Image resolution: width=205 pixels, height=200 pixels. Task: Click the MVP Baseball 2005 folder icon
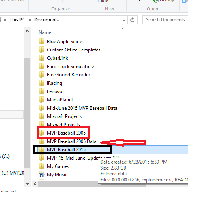click(x=42, y=133)
